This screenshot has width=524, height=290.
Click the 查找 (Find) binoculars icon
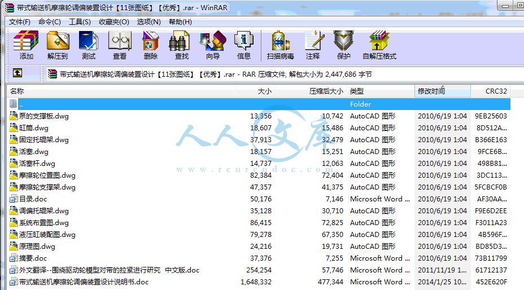coord(182,45)
